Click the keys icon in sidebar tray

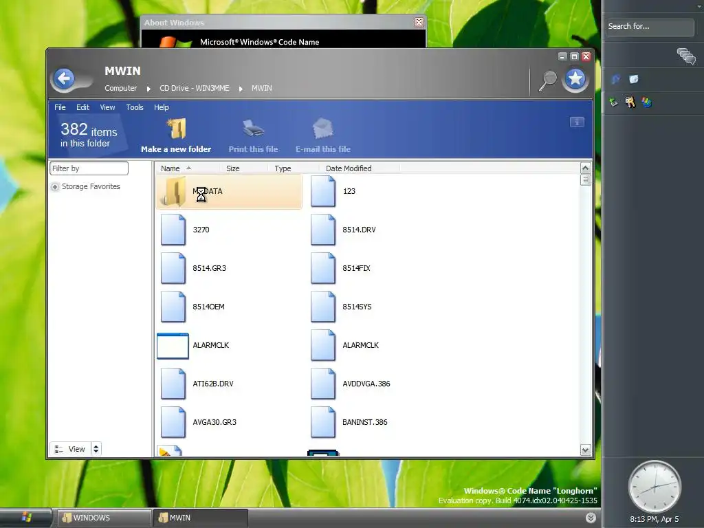point(630,102)
